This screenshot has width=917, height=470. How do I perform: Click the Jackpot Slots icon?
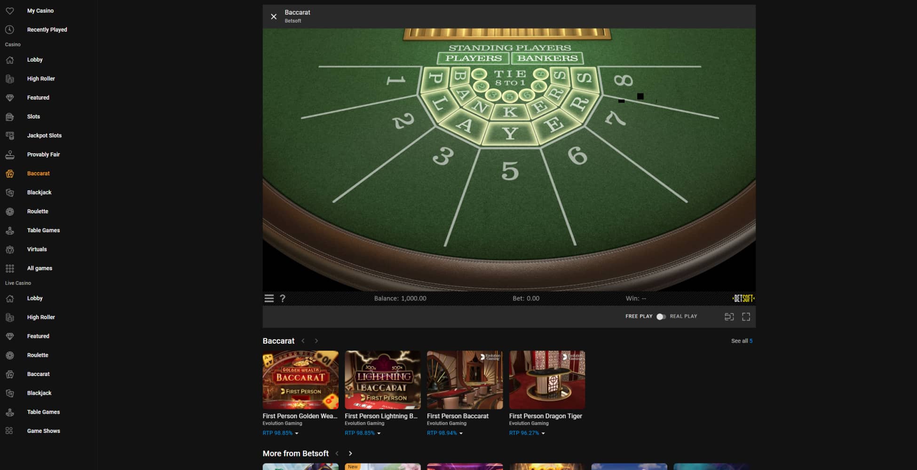tap(10, 135)
